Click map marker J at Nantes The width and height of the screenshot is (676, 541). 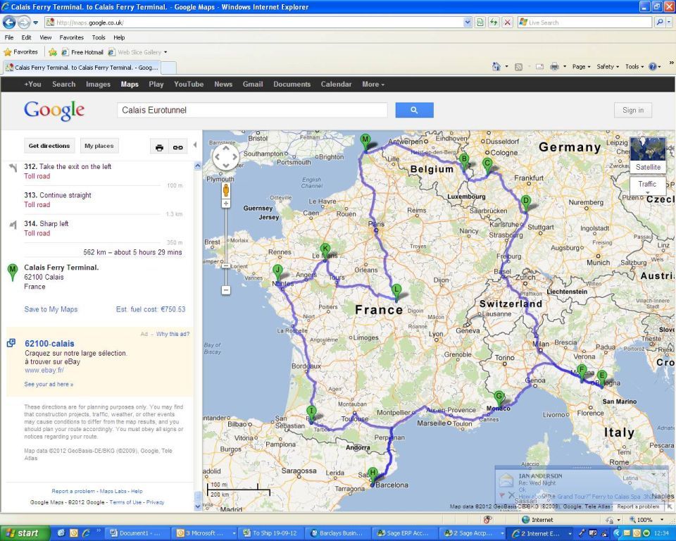coord(277,273)
